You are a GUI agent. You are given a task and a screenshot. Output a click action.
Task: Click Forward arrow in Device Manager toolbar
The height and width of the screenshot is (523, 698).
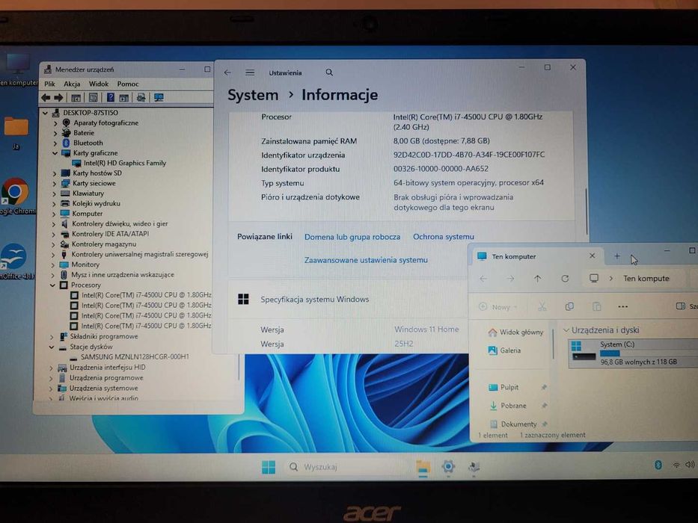coord(58,97)
